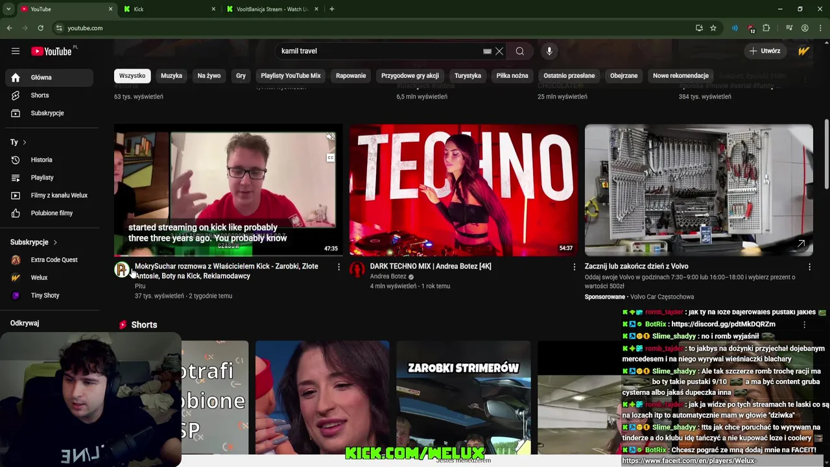Viewport: 830px width, 467px height.
Task: Click the Andrea Botez channel avatar
Action: [x=357, y=270]
